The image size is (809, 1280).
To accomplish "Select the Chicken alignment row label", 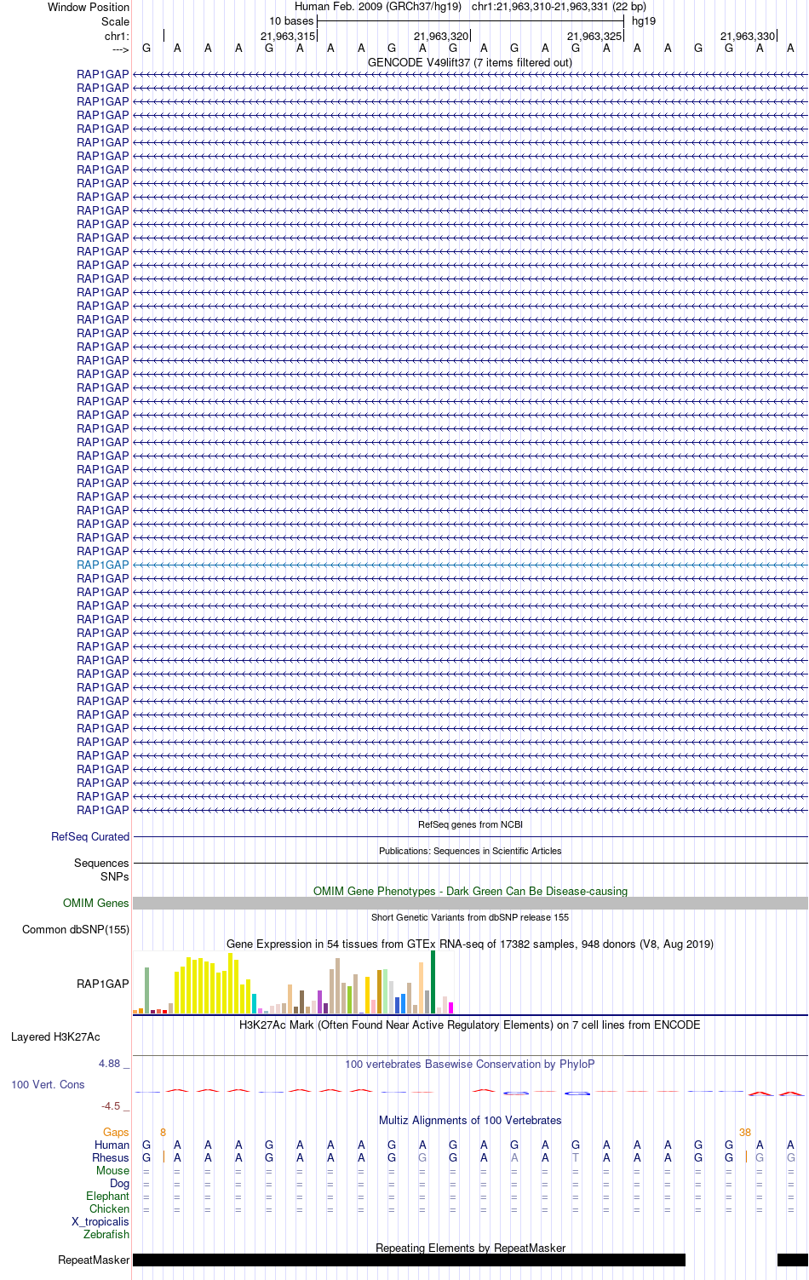I will [109, 1208].
